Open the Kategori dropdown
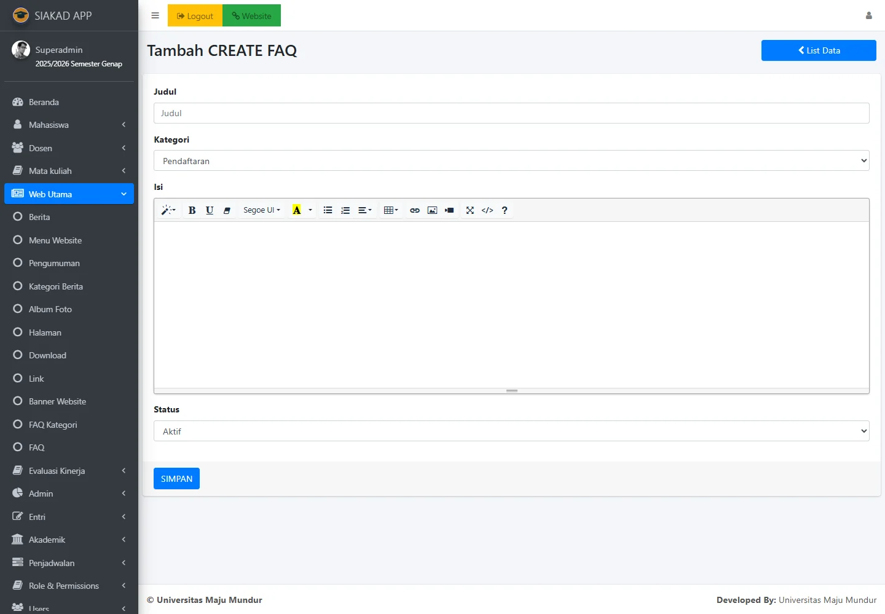 (511, 161)
